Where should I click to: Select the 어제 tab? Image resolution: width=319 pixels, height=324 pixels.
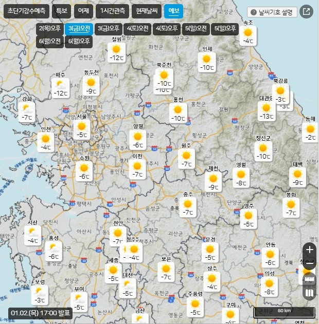(x=83, y=11)
